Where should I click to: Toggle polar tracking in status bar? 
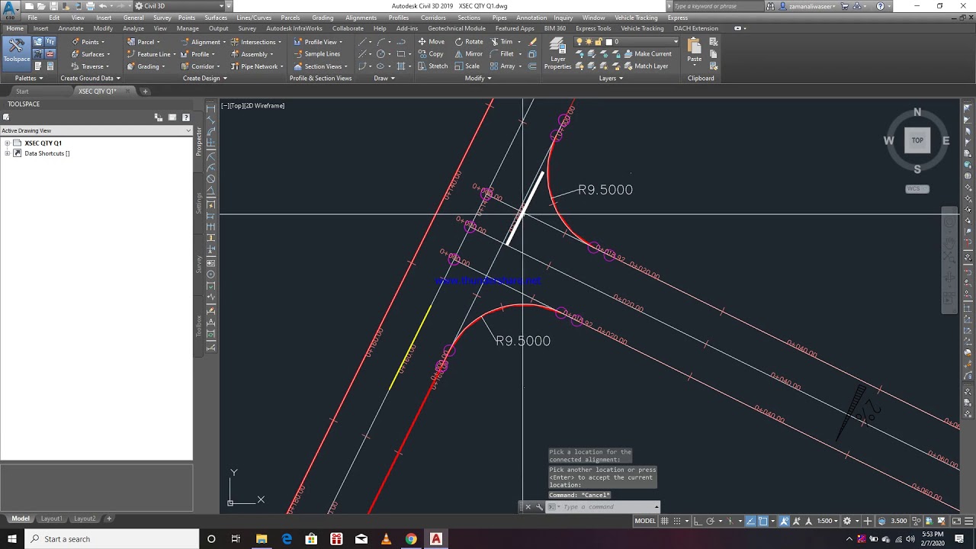pos(711,521)
